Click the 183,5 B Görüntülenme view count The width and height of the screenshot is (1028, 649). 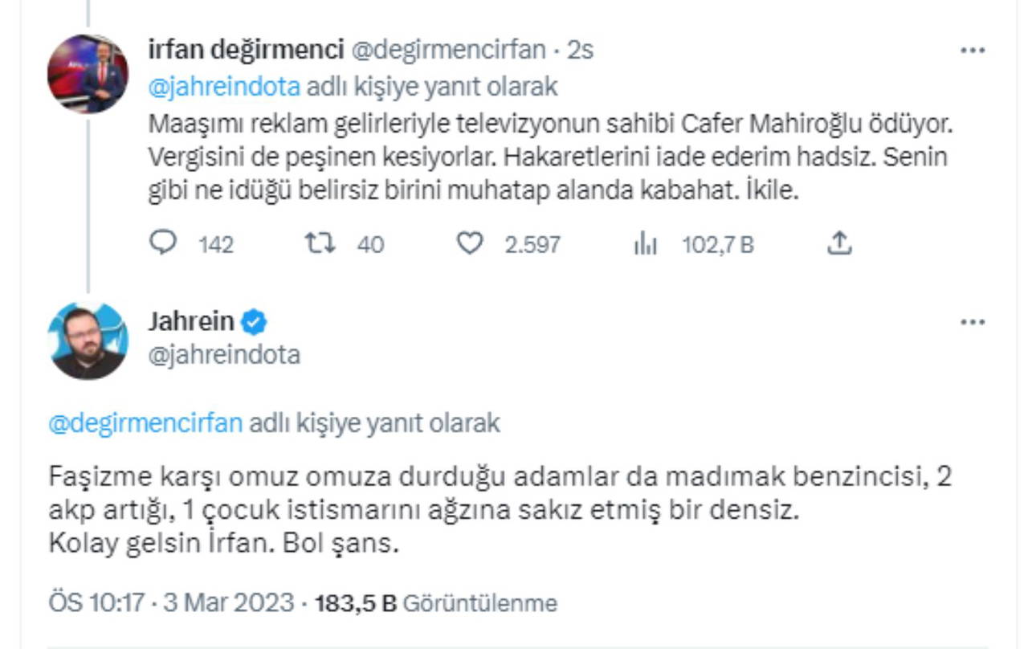pyautogui.click(x=436, y=602)
